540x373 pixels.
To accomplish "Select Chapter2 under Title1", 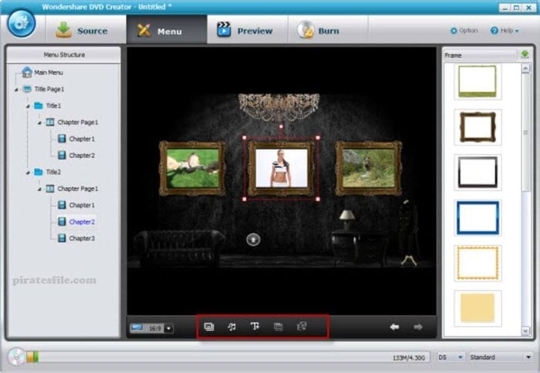I will (76, 155).
